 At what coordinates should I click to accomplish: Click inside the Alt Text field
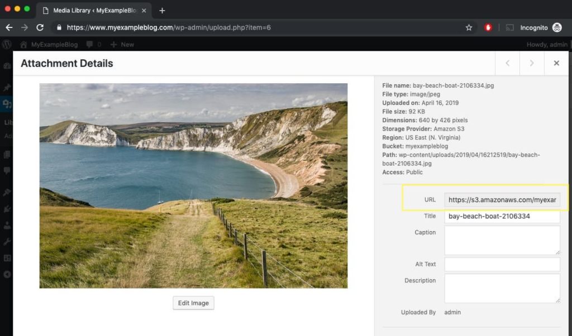502,264
